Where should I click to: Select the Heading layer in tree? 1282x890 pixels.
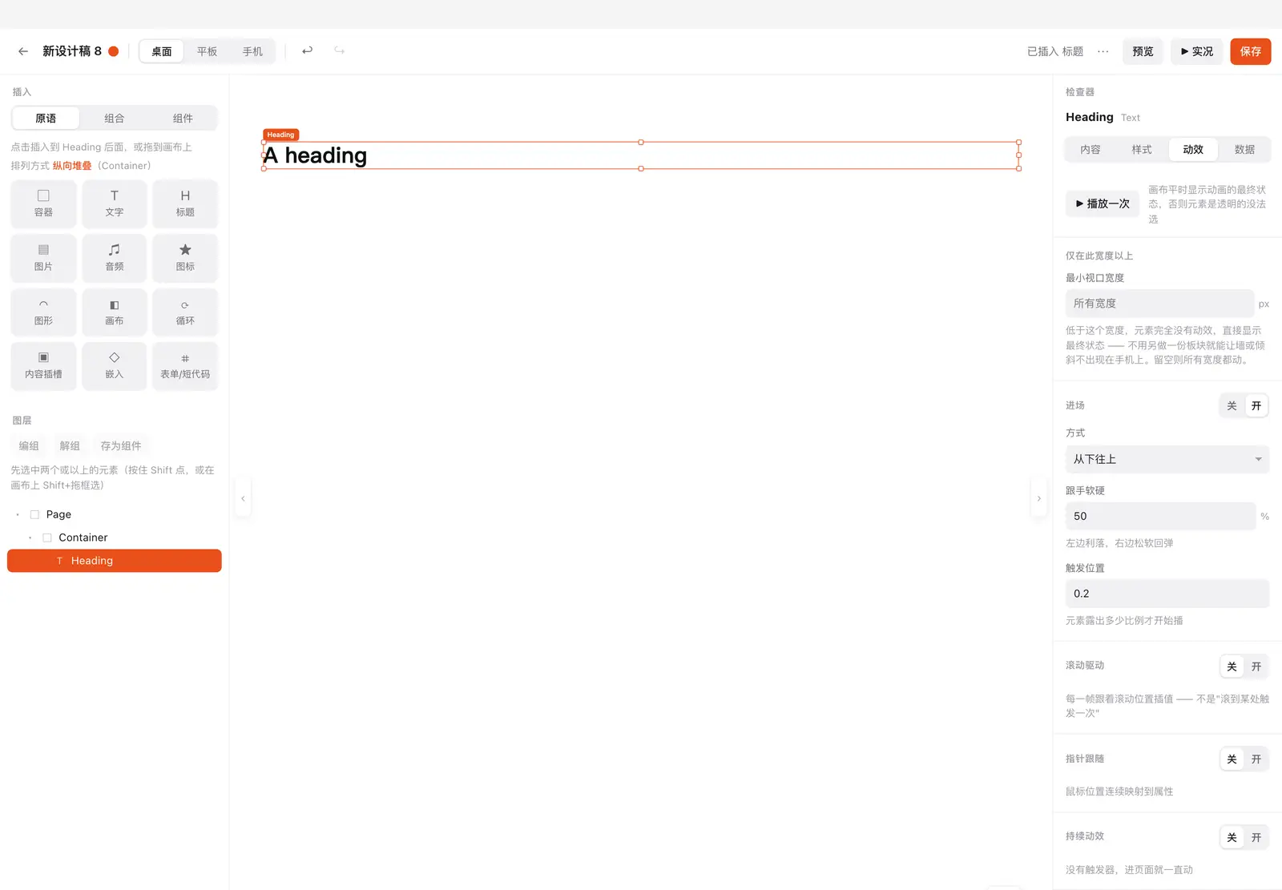click(115, 561)
